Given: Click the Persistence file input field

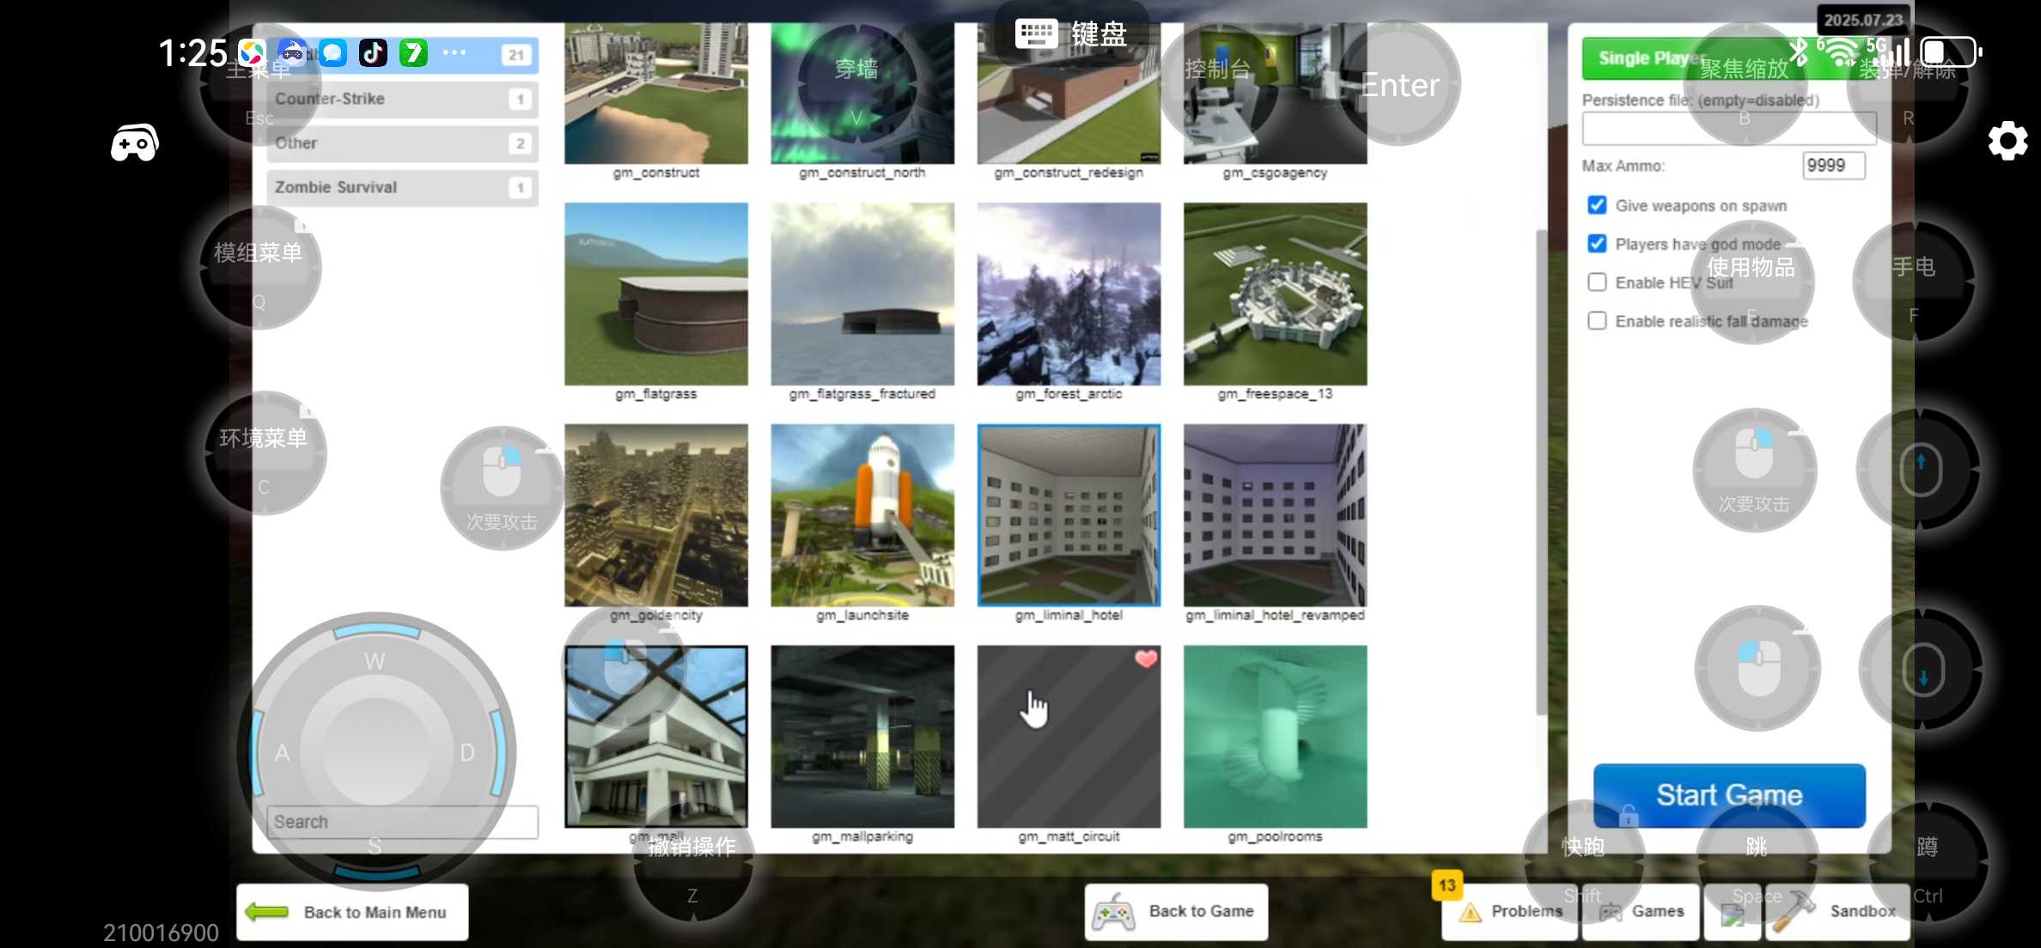Looking at the screenshot, I should click(x=1729, y=129).
